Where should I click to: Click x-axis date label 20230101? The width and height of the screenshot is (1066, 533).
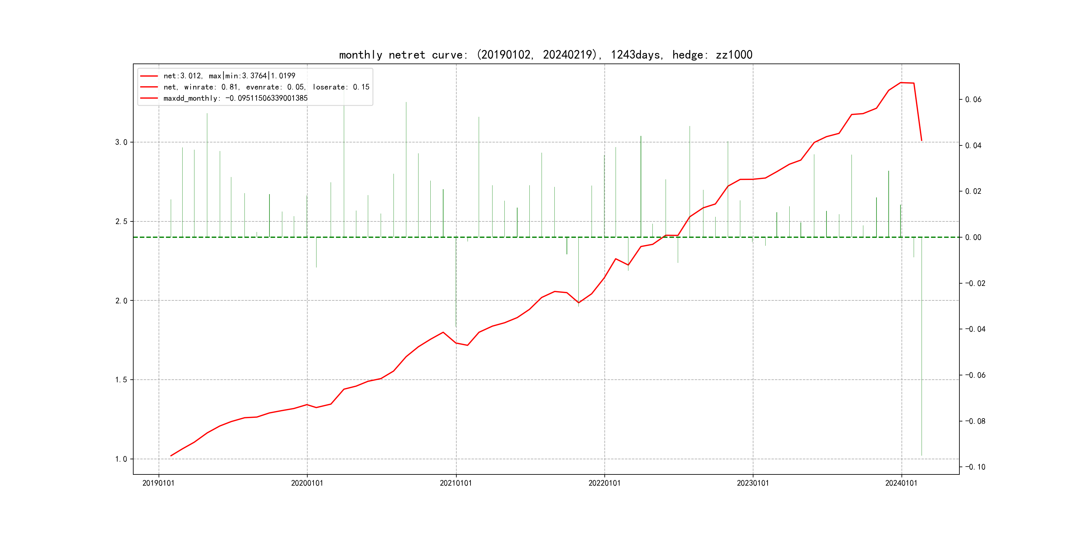[753, 483]
